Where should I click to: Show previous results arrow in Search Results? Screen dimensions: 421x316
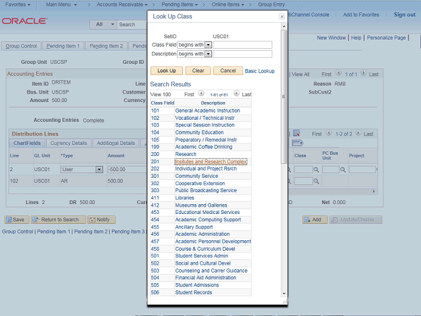(201, 93)
